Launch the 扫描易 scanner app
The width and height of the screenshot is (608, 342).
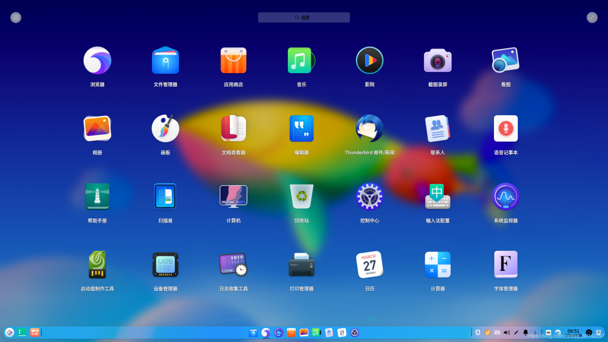click(165, 196)
